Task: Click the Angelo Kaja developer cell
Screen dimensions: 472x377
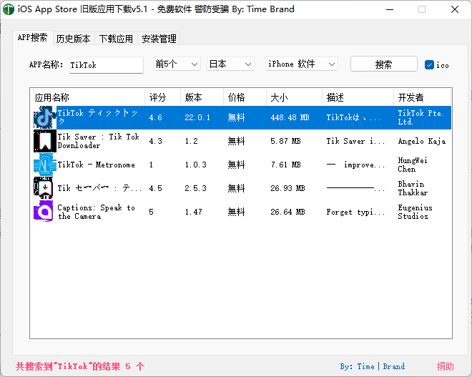Action: [422, 141]
